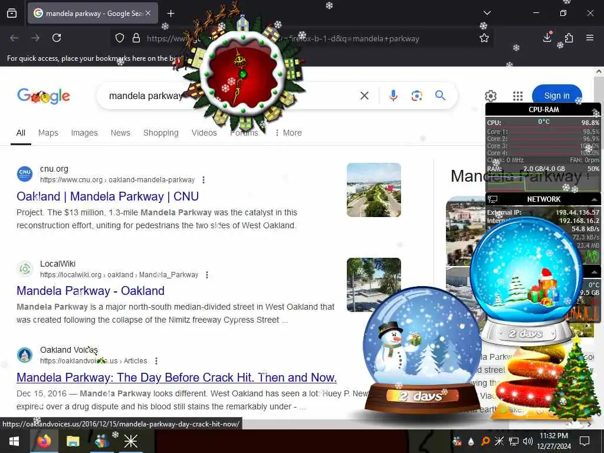This screenshot has width=604, height=453.
Task: Open the volume speaker tray icon
Action: click(x=527, y=441)
